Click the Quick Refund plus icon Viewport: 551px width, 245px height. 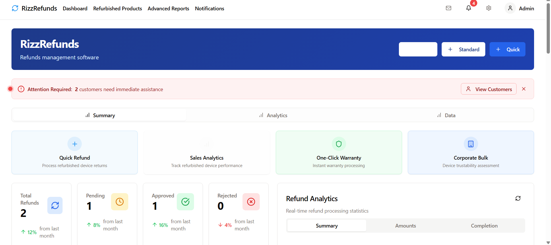(75, 144)
